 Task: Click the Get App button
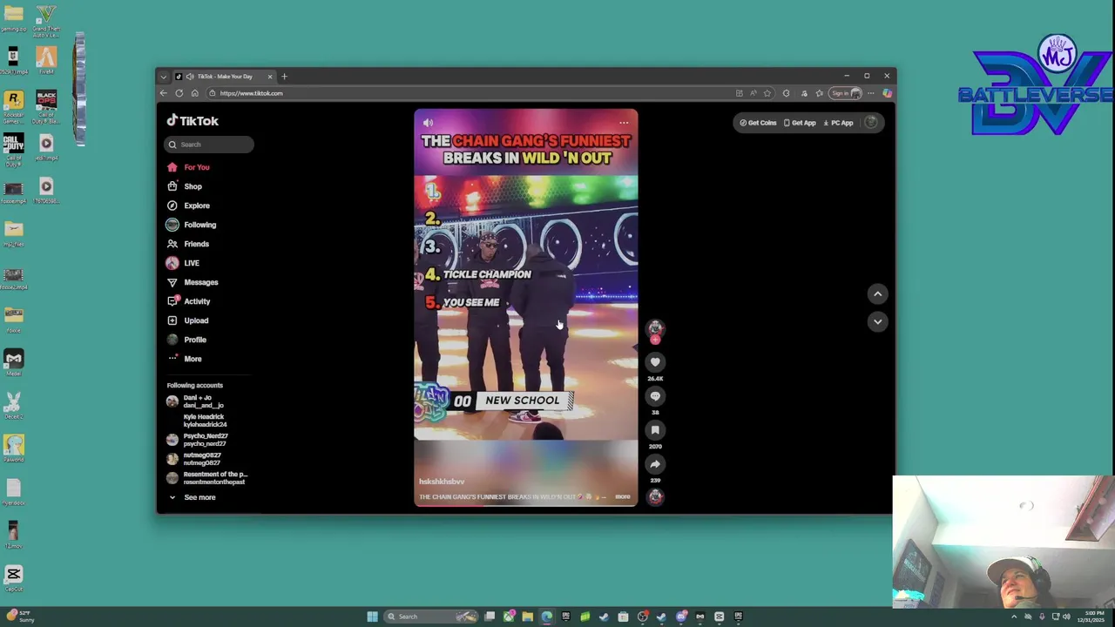pos(800,123)
